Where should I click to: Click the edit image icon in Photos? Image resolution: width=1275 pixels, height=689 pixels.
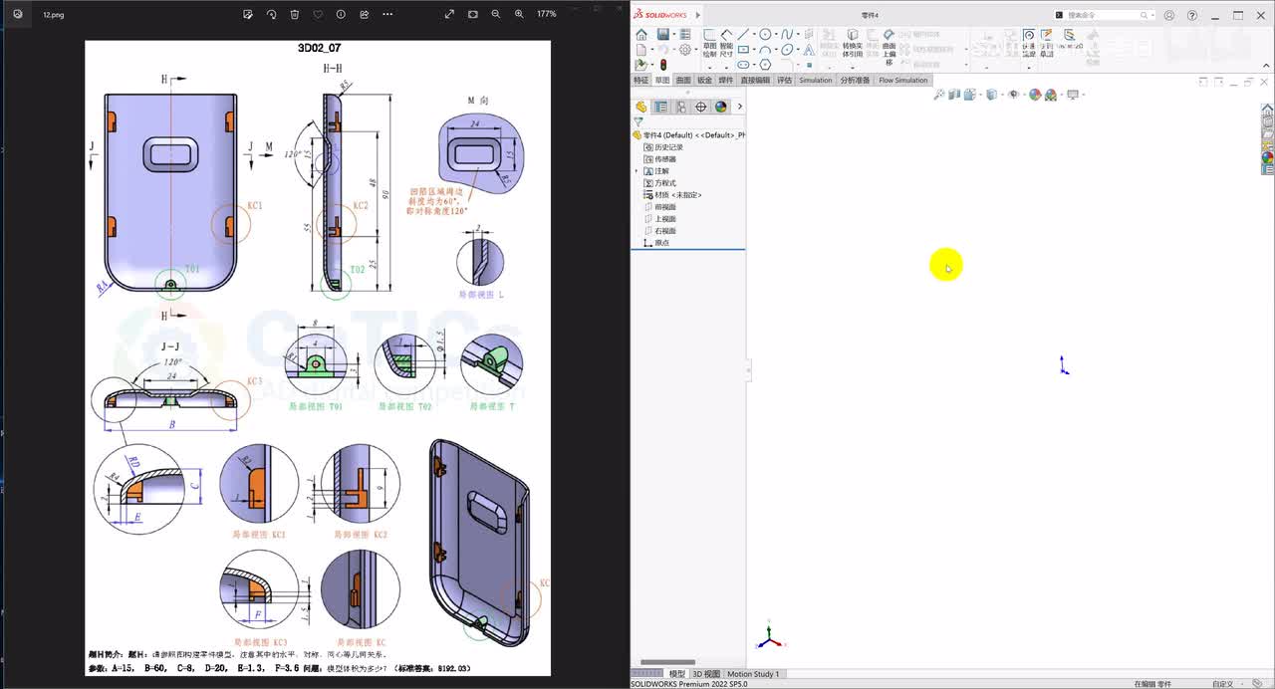(x=249, y=14)
